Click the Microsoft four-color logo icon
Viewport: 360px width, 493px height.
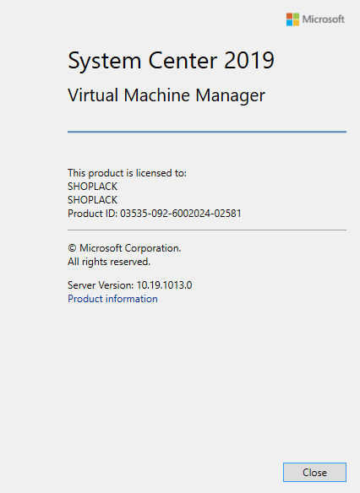coord(292,19)
